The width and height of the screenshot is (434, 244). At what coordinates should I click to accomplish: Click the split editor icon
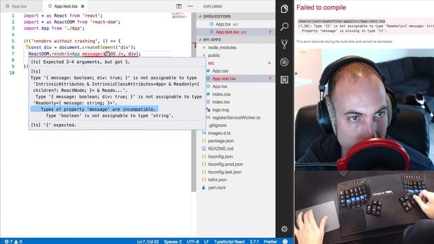click(179, 6)
